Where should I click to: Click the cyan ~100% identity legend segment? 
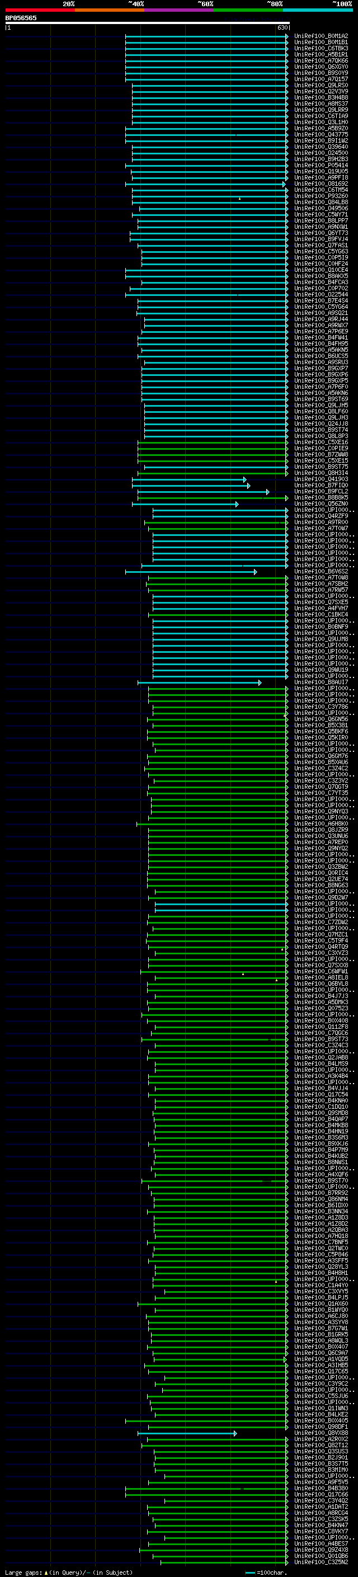(318, 10)
